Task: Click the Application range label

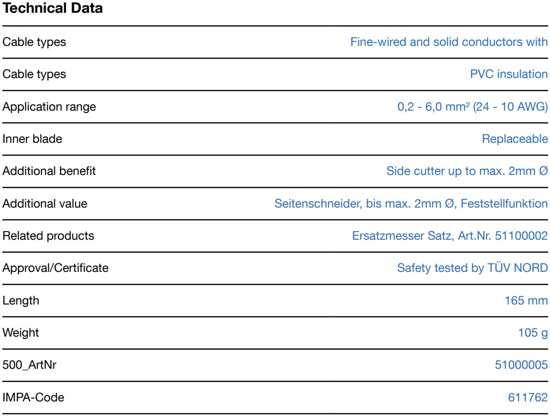Action: click(x=49, y=107)
